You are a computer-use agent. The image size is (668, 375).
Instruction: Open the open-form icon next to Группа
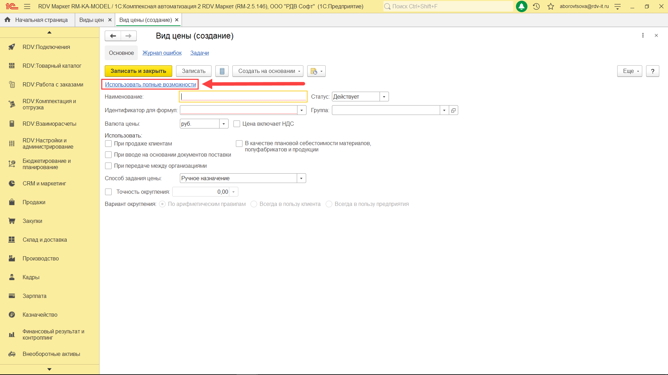(x=453, y=110)
